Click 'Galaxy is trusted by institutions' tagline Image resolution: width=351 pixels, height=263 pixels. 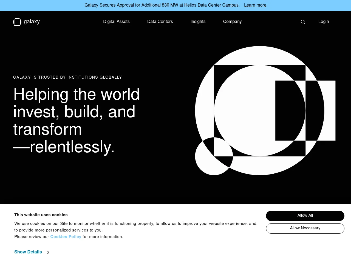(67, 77)
